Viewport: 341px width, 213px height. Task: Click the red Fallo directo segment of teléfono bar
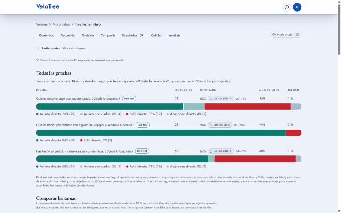click(294, 133)
